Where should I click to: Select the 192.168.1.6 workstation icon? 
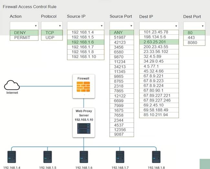tap(84, 157)
